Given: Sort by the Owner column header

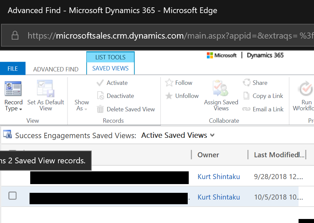Looking at the screenshot, I should coord(208,155).
